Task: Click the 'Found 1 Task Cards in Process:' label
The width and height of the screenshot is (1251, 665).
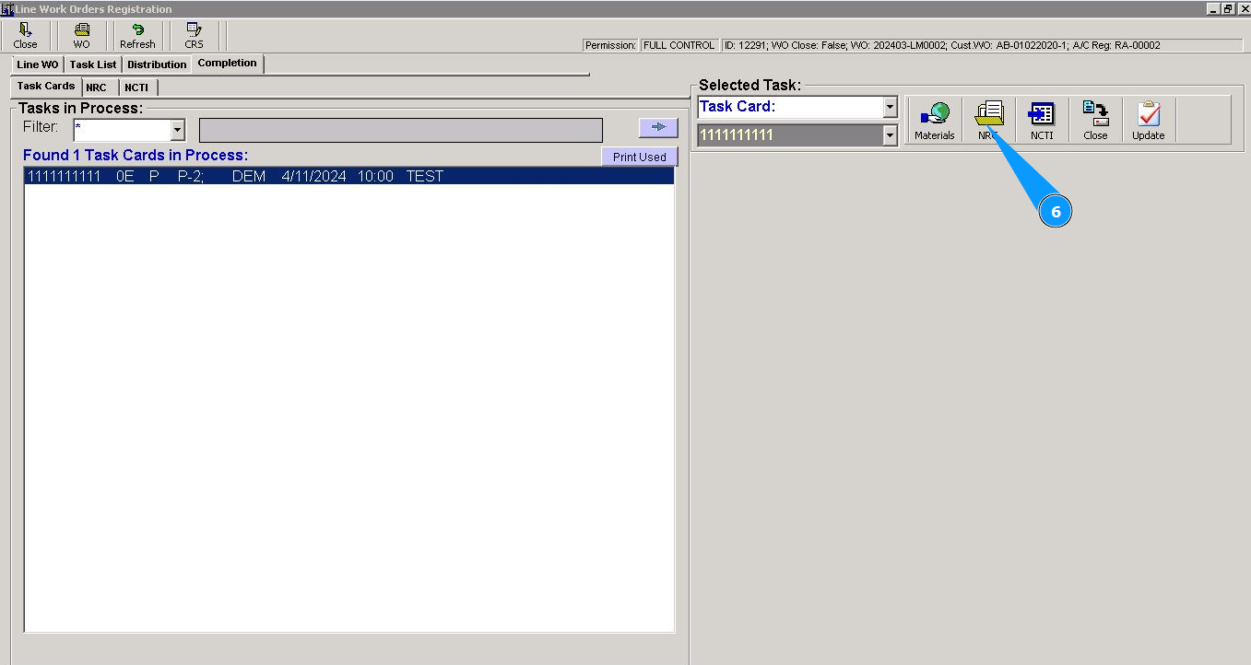Action: pyautogui.click(x=136, y=155)
